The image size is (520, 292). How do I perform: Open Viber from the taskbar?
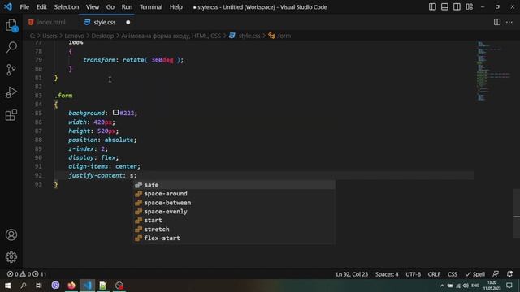click(x=55, y=286)
